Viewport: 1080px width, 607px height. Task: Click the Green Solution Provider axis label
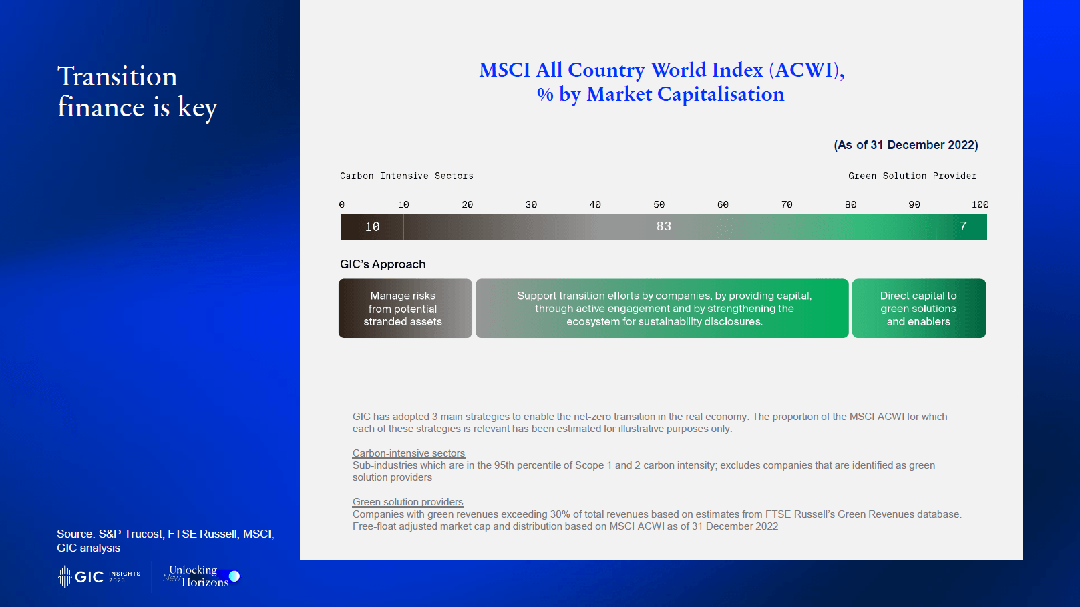(912, 176)
